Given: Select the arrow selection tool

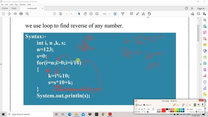Looking at the screenshot, I should [x=79, y=14].
